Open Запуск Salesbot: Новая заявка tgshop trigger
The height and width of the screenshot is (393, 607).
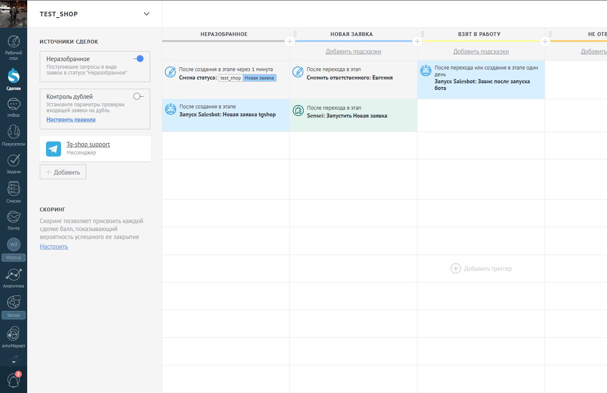click(x=226, y=116)
